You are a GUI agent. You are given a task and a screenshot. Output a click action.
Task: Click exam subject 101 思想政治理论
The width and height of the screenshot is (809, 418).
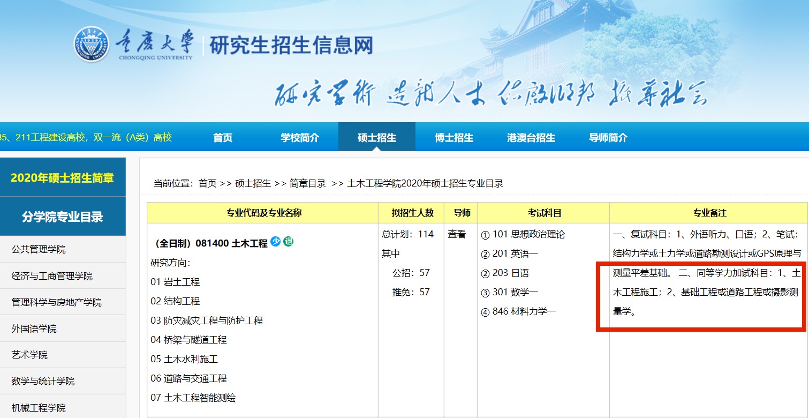[523, 234]
